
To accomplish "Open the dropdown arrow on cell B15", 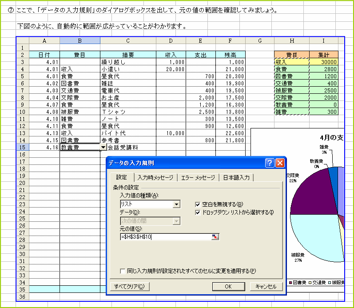I will coord(103,148).
